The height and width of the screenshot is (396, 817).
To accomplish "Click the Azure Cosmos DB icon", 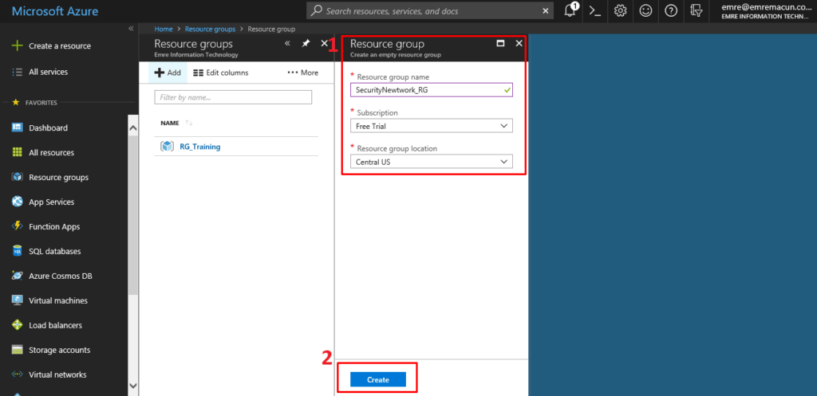I will [x=18, y=276].
